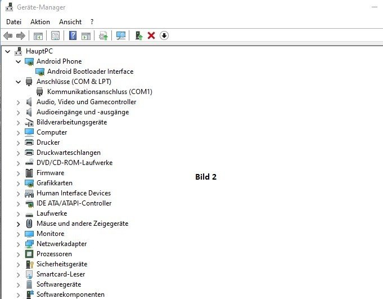Viewport: 383px width, 299px height.
Task: Click the Firmware chip icon
Action: [x=29, y=173]
